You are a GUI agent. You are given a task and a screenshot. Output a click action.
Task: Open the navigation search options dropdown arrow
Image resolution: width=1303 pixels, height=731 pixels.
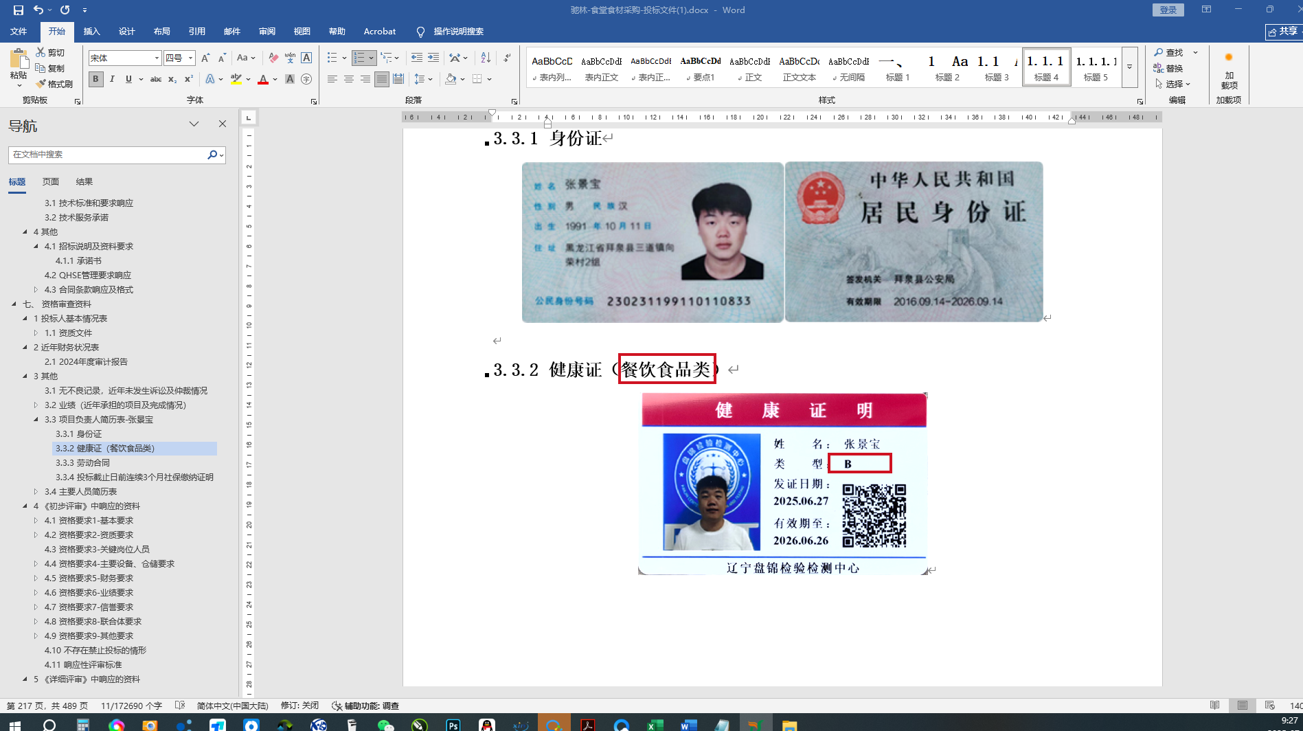click(x=221, y=155)
